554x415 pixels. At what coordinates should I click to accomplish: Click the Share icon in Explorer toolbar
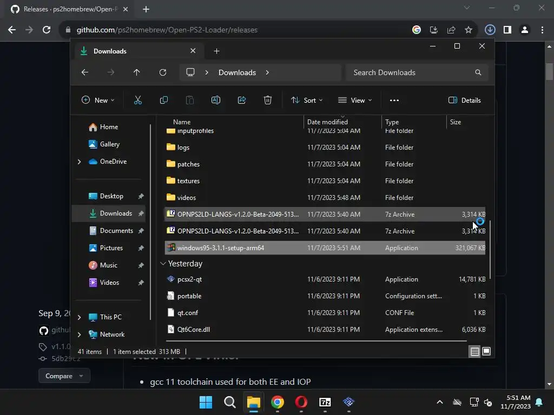[x=242, y=100]
